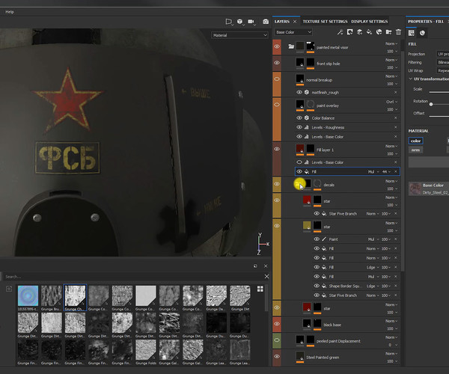
Task: Open the opacity 44 dropdown on Fill effect
Action: tap(386, 172)
